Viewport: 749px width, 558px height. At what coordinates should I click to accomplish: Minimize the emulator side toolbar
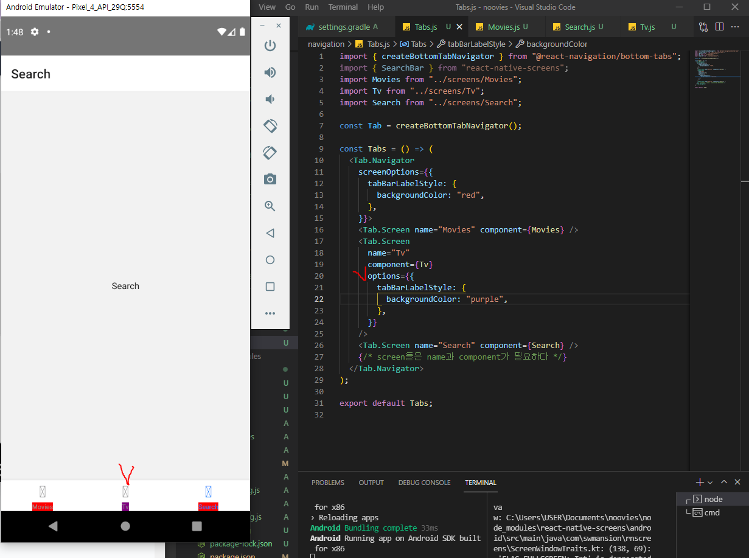coord(262,26)
